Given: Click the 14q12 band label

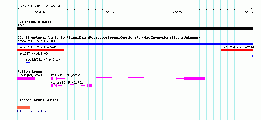Looking at the screenshot, I should click(22, 26).
